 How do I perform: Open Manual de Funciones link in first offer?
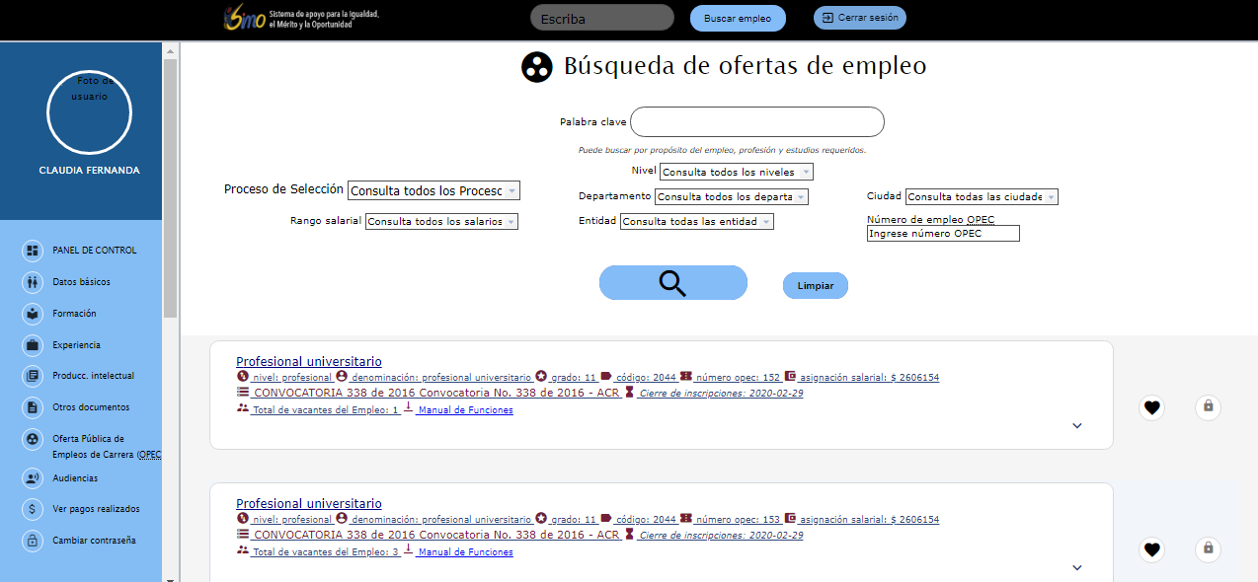[x=464, y=410]
